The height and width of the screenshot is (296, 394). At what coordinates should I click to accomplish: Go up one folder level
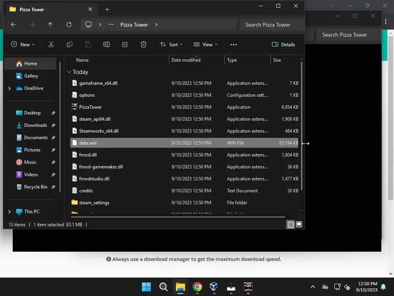coord(50,25)
